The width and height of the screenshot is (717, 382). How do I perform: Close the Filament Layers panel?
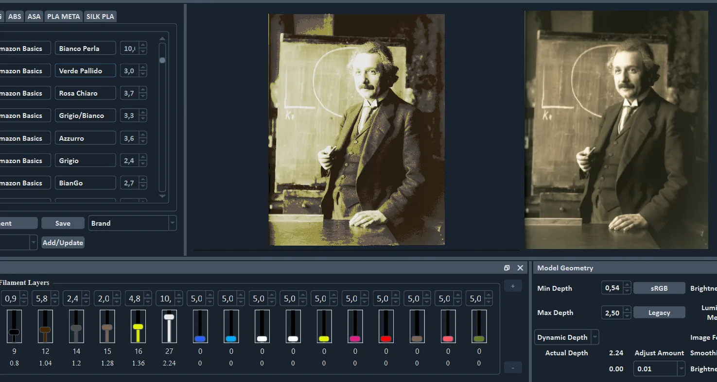(x=520, y=268)
